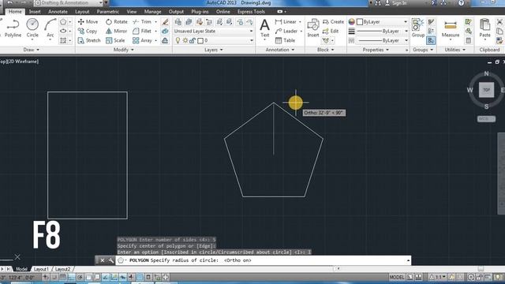Activate the Scale command
The height and width of the screenshot is (284, 505).
[115, 40]
